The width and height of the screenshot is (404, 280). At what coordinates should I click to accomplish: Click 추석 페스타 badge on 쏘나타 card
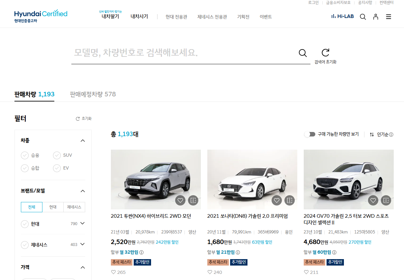click(x=218, y=262)
